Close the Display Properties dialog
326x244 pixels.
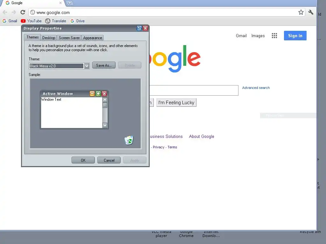click(145, 28)
